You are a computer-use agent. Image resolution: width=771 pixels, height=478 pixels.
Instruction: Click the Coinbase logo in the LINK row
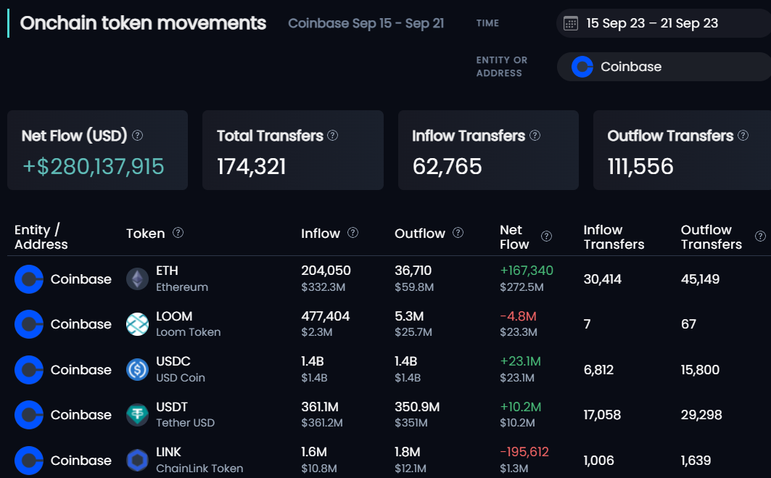[29, 461]
